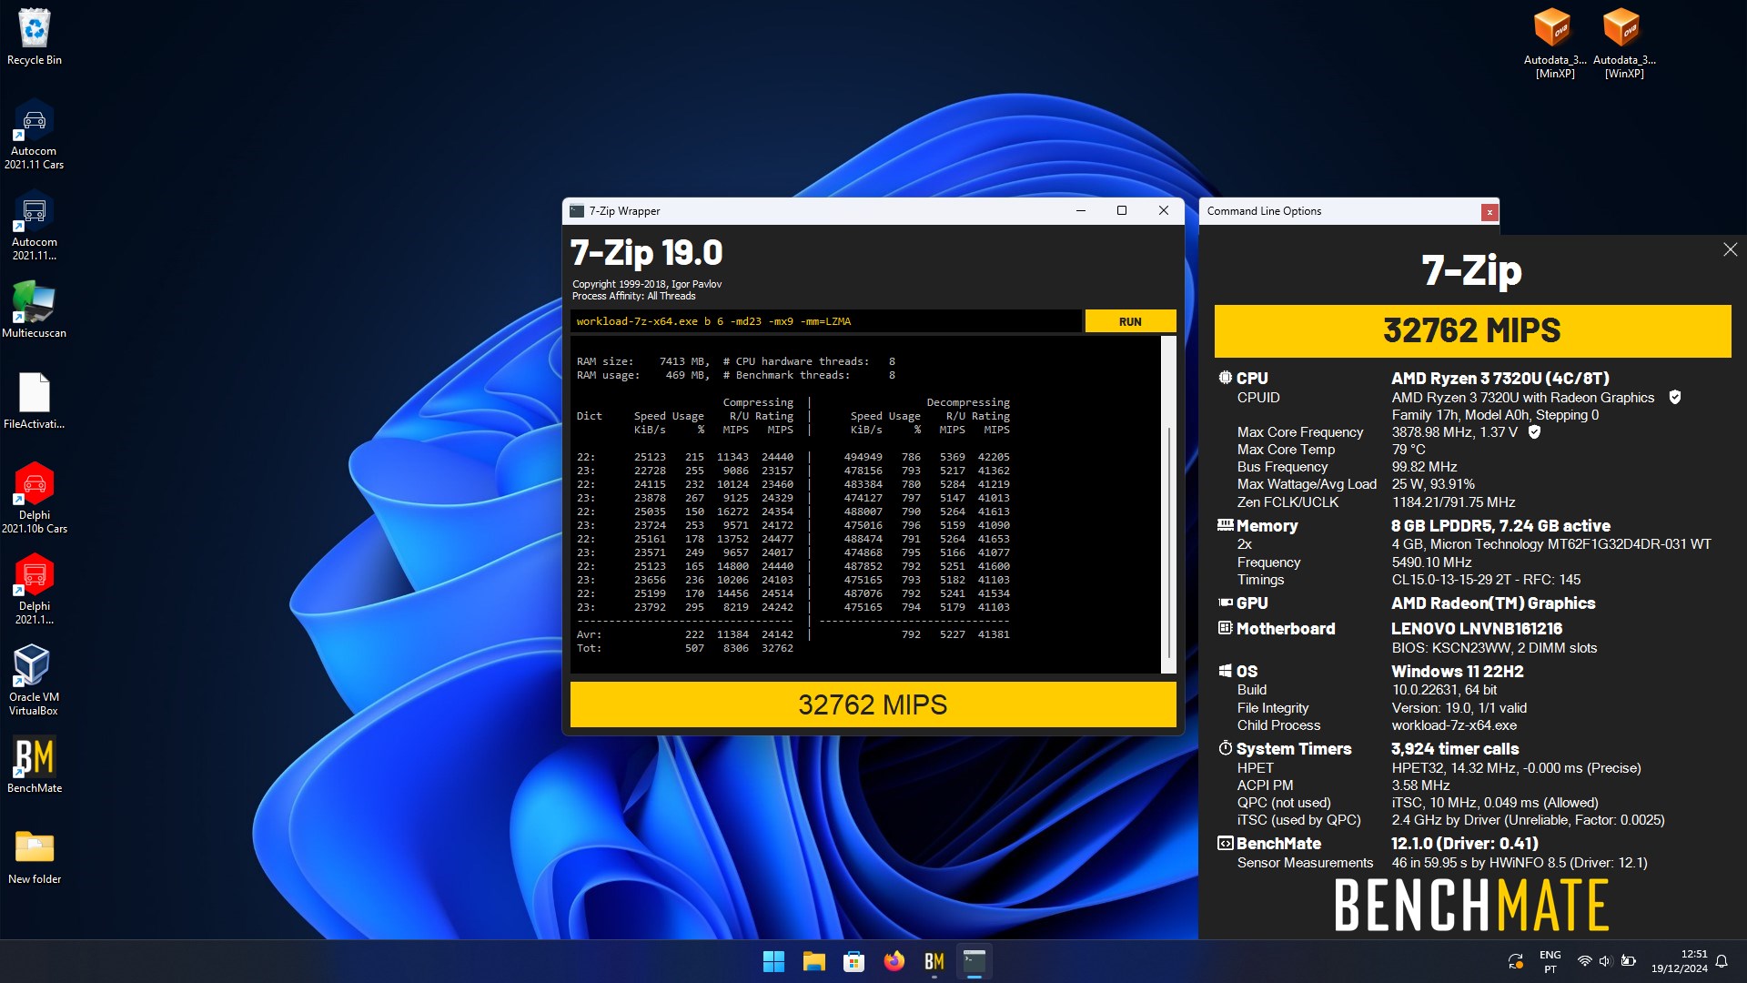Click the workload-7z-x64.exe Child Process value
Screen dimensions: 1747x983
coord(1453,725)
